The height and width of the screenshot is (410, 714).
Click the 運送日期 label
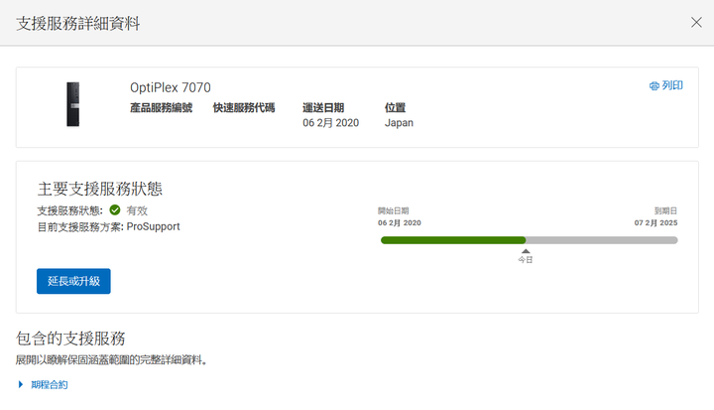tap(323, 107)
